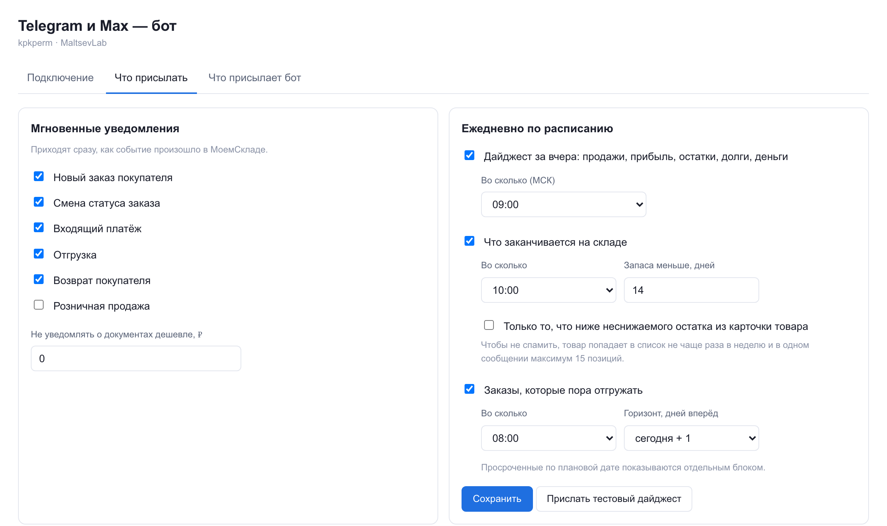Toggle the Отгрузка checkbox
This screenshot has height=526, width=887.
coord(39,254)
